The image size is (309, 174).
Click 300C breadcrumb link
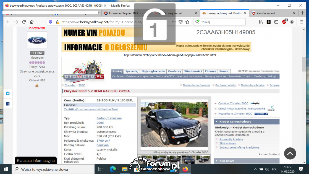(x=82, y=85)
